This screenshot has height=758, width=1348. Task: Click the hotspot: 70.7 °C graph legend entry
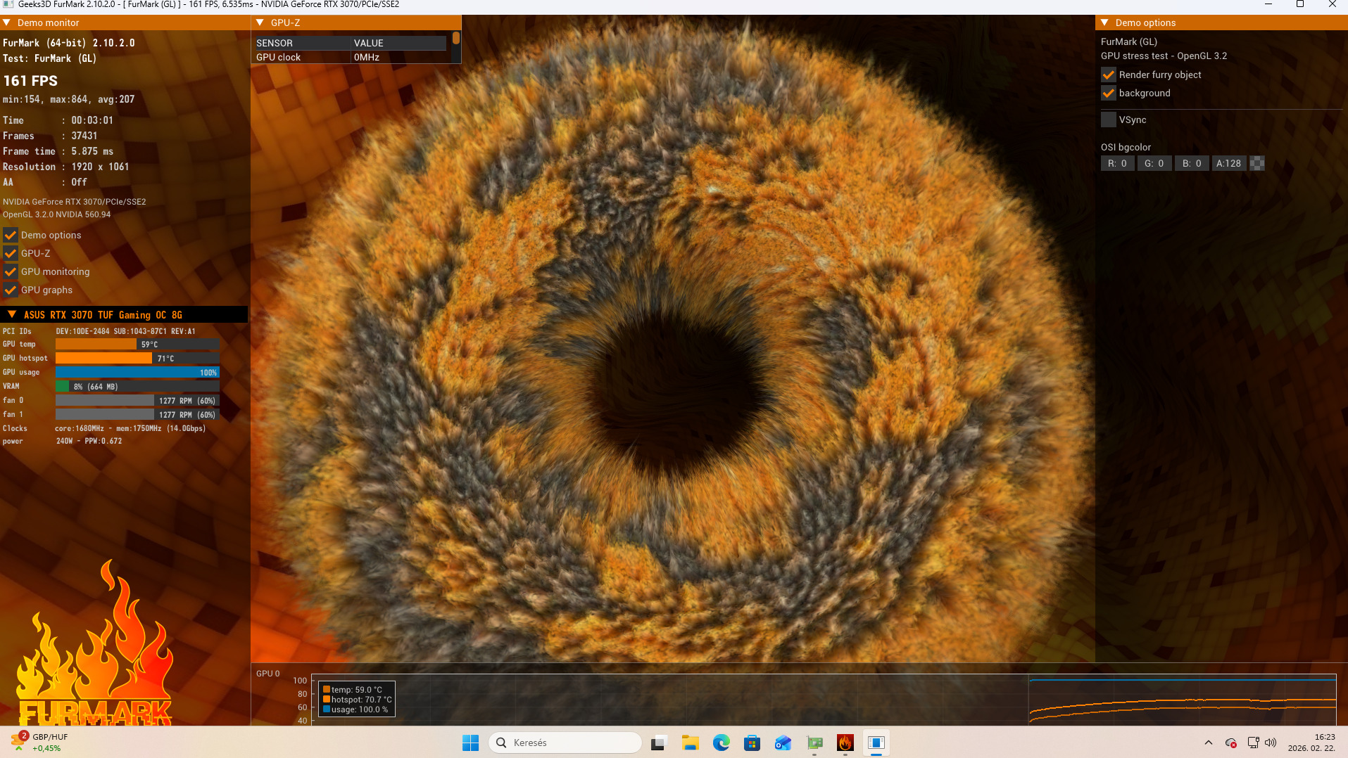(358, 700)
